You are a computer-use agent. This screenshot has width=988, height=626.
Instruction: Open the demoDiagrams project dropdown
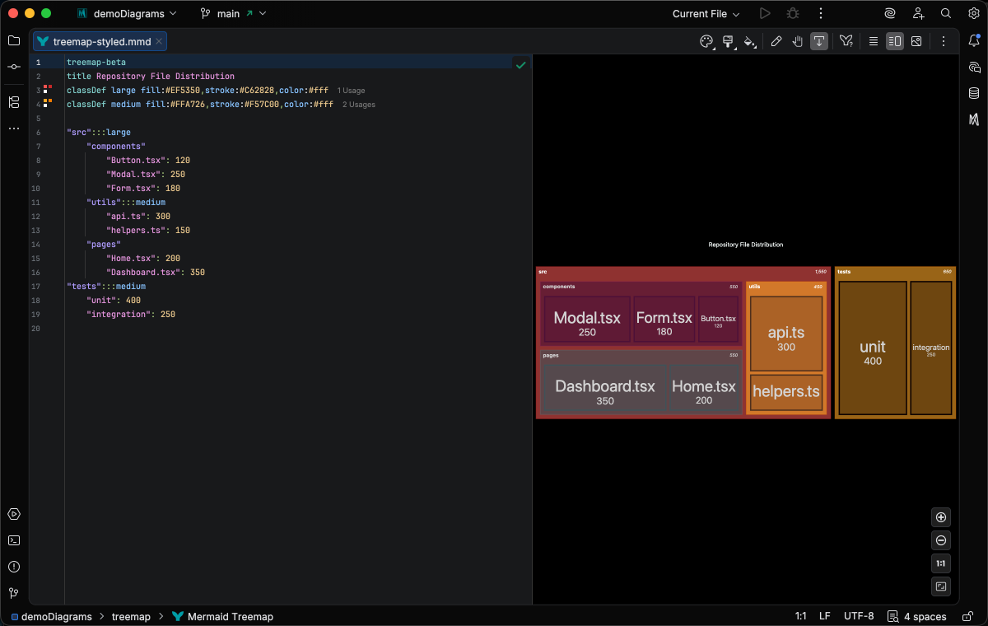127,13
